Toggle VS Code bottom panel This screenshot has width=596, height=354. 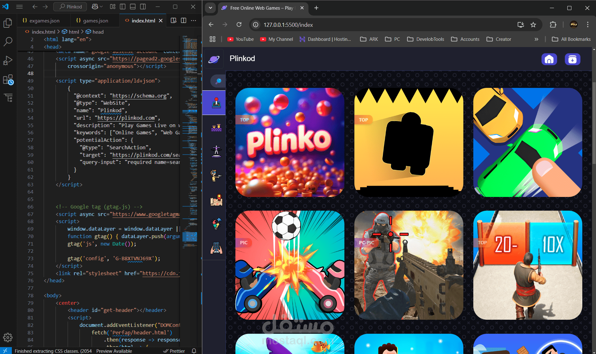(x=133, y=7)
